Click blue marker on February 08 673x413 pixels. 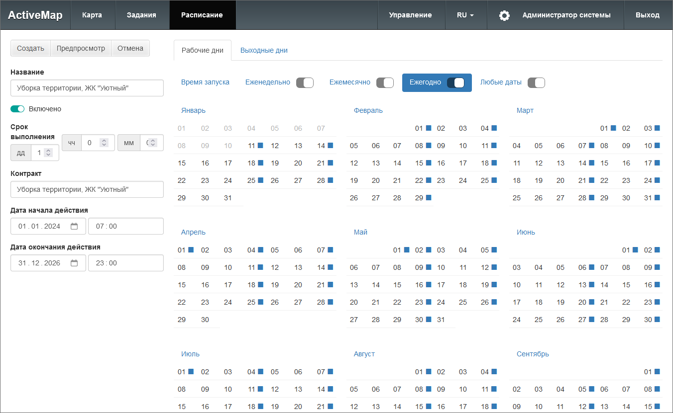pos(428,146)
